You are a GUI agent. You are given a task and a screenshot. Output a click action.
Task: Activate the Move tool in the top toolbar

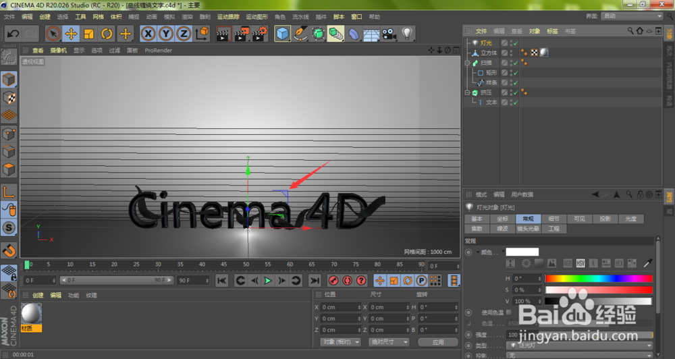[71, 34]
